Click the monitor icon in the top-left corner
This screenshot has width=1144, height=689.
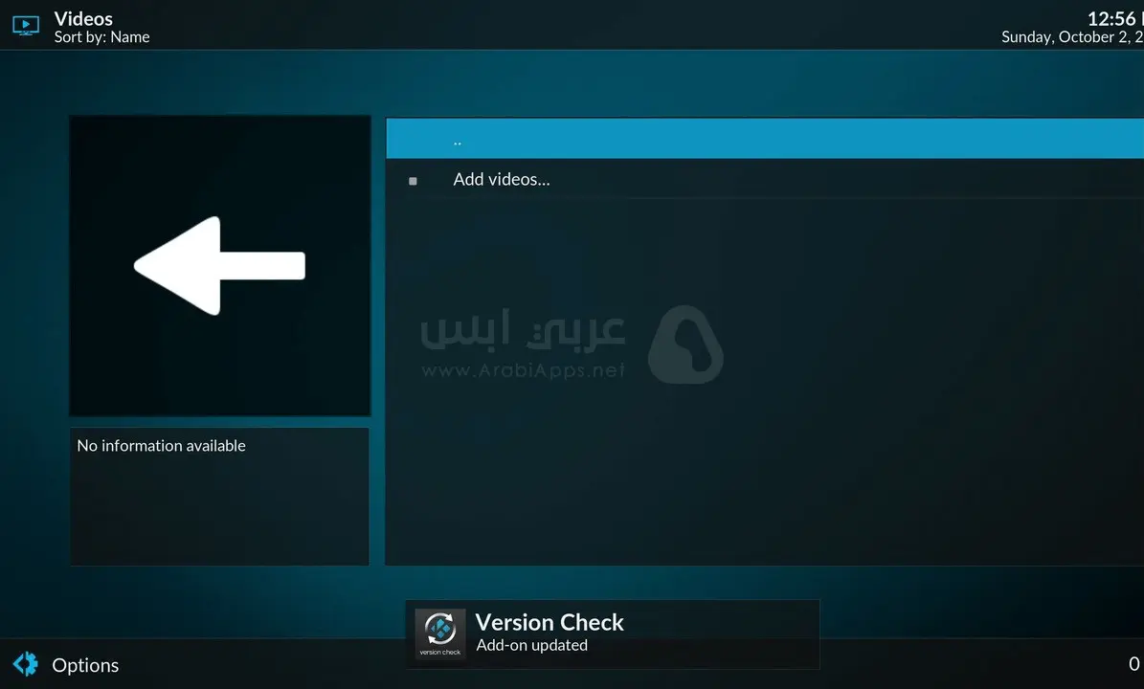(x=25, y=26)
